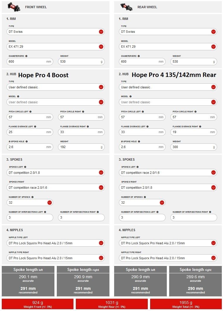Image resolution: width=223 pixels, height=311 pixels.
Task: Open rear hub Type User defined classic
Action: coord(213,87)
